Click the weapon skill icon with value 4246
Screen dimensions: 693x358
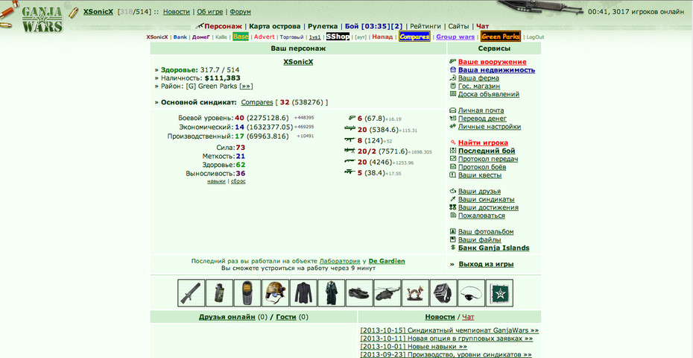pyautogui.click(x=350, y=162)
